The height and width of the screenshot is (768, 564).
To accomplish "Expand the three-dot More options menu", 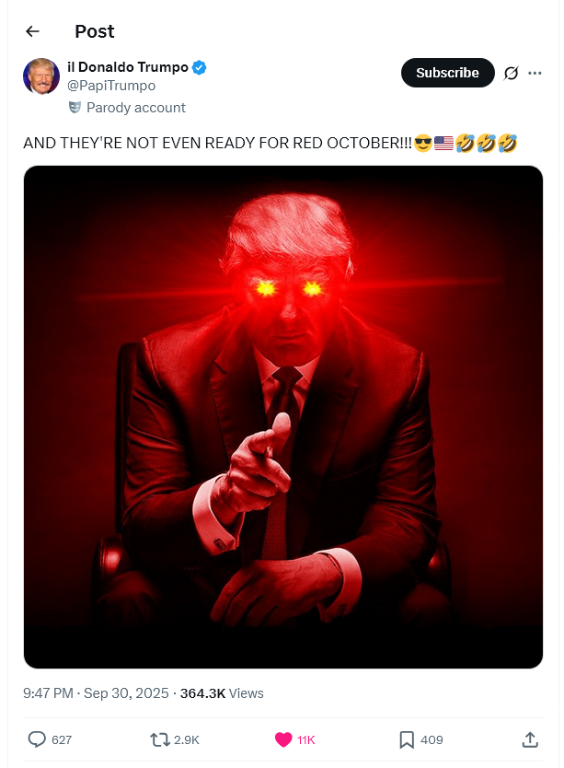I will pyautogui.click(x=535, y=73).
